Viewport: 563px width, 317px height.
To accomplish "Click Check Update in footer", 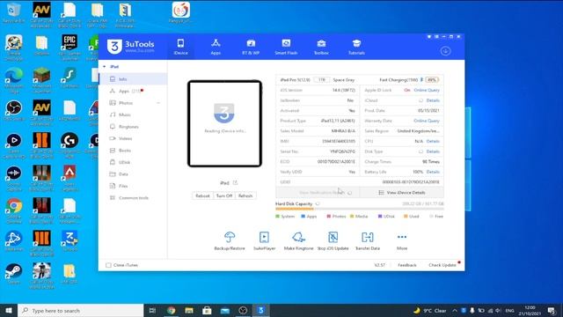I will click(442, 265).
